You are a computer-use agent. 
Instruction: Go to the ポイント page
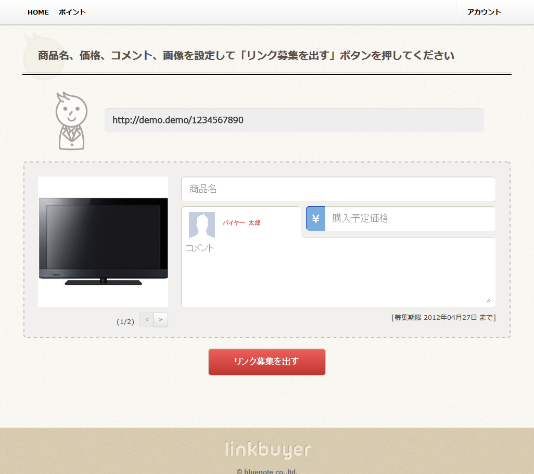pos(72,12)
